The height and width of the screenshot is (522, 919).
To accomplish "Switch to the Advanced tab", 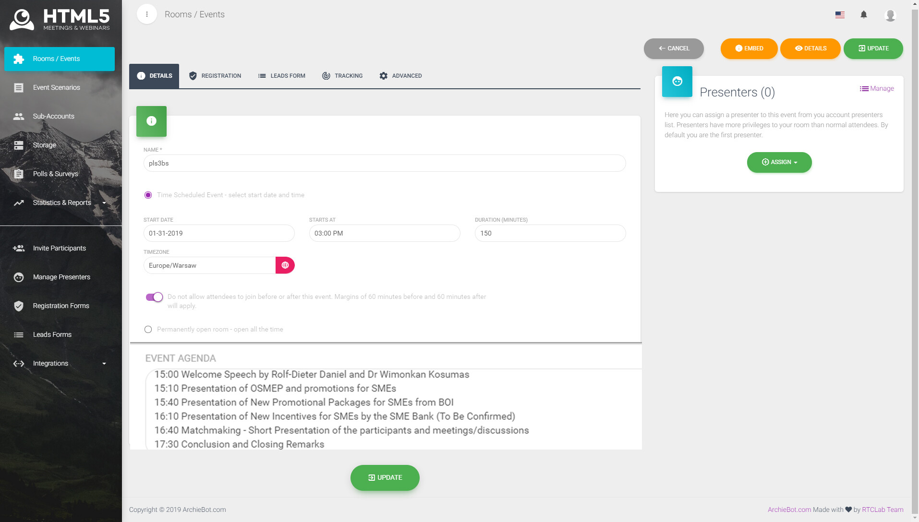I will [x=400, y=76].
